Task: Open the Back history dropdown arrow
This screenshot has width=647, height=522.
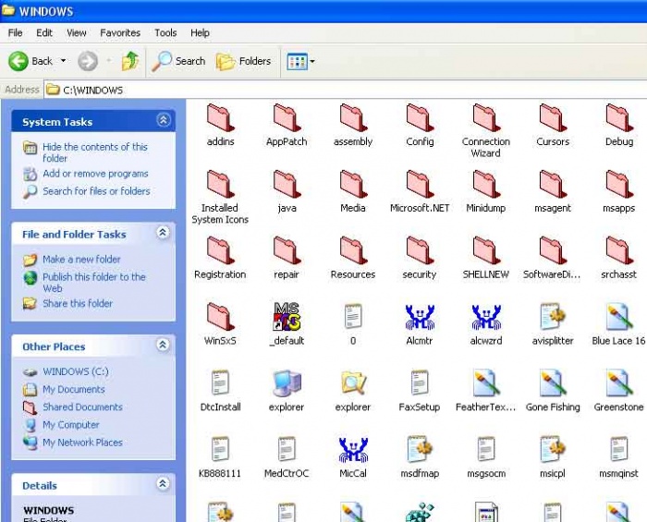Action: pos(63,61)
